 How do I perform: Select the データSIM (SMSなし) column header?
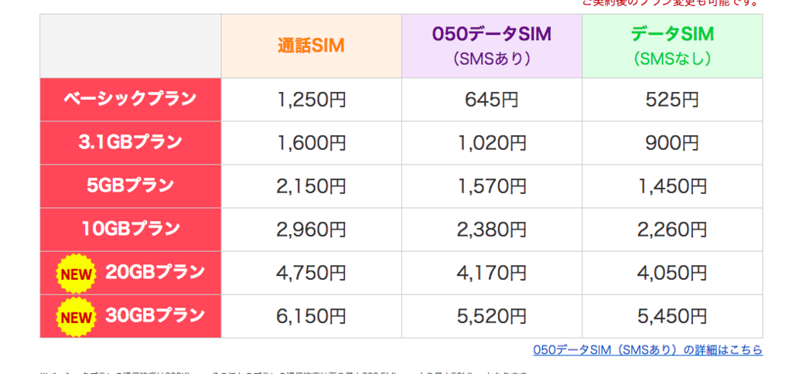coord(672,46)
